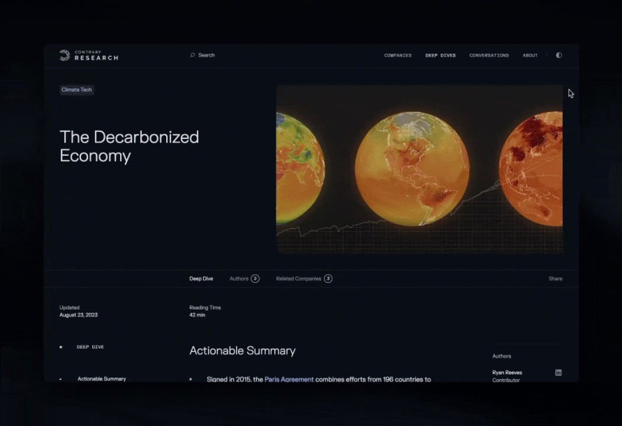622x426 pixels.
Task: Navigate to the About page
Action: (530, 56)
